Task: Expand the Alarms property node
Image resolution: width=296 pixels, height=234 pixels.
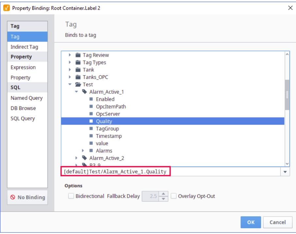Action: point(83,151)
